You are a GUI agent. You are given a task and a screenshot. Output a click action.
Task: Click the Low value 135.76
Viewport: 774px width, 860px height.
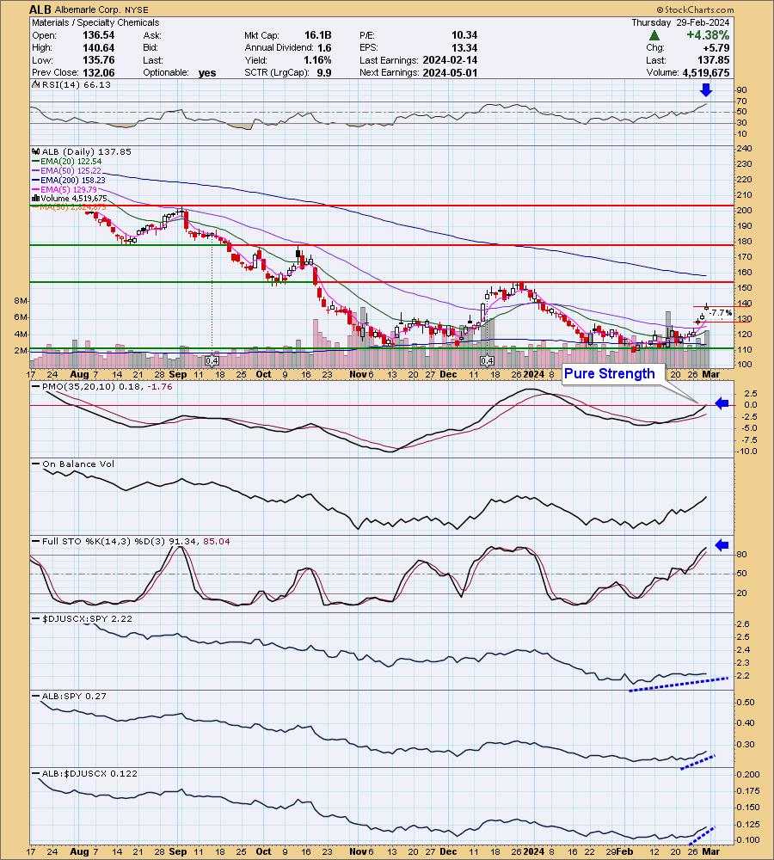pyautogui.click(x=99, y=60)
